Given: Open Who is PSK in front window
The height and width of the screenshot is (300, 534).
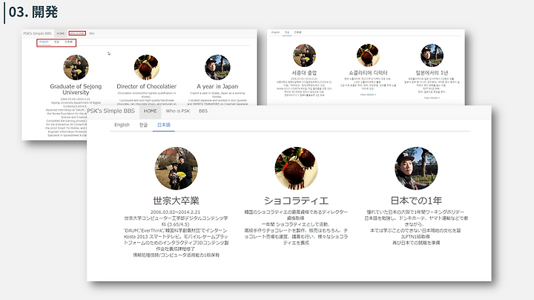Looking at the screenshot, I should [x=178, y=111].
